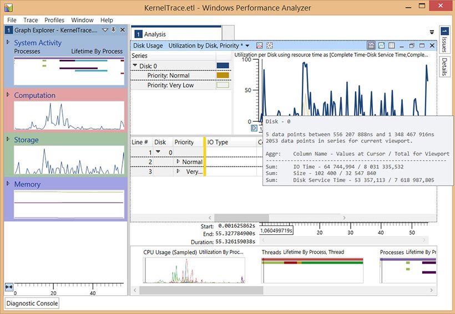The width and height of the screenshot is (455, 314).
Task: Show graph and table view
Action: [371, 45]
